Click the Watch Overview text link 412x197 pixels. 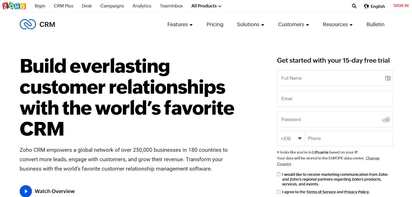[x=55, y=191]
